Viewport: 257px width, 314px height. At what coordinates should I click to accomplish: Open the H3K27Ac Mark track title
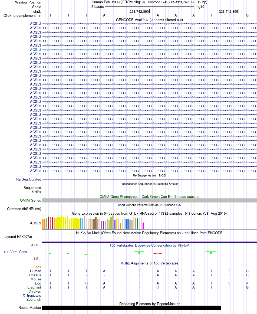pos(149,233)
